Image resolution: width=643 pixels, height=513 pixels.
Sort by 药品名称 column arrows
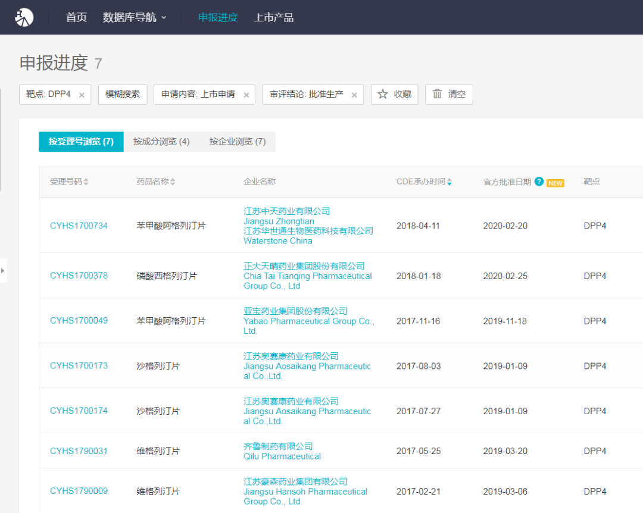coord(173,182)
